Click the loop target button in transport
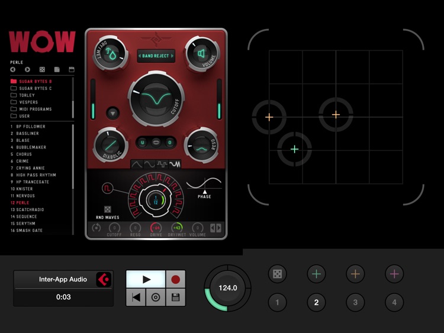Screen dimensions: 444x333 pos(156,298)
